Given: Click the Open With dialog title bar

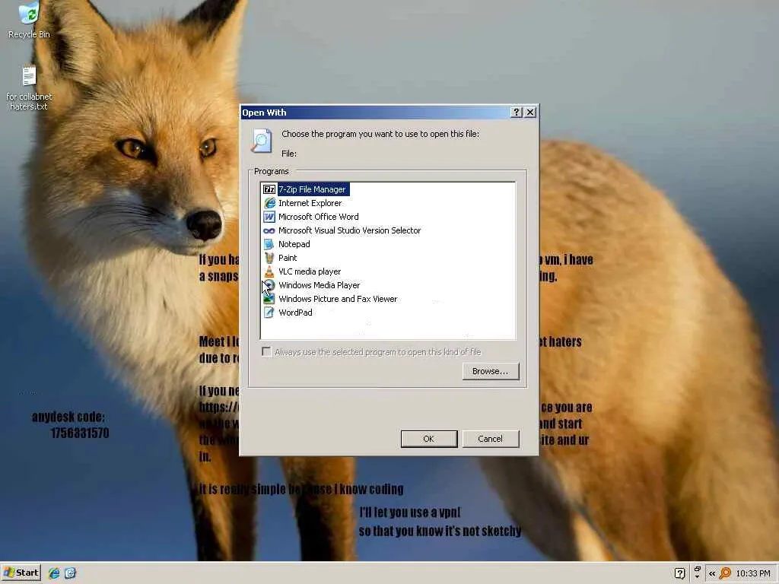Looking at the screenshot, I should coord(375,113).
